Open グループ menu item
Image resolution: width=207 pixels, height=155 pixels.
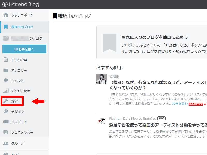point(18,143)
